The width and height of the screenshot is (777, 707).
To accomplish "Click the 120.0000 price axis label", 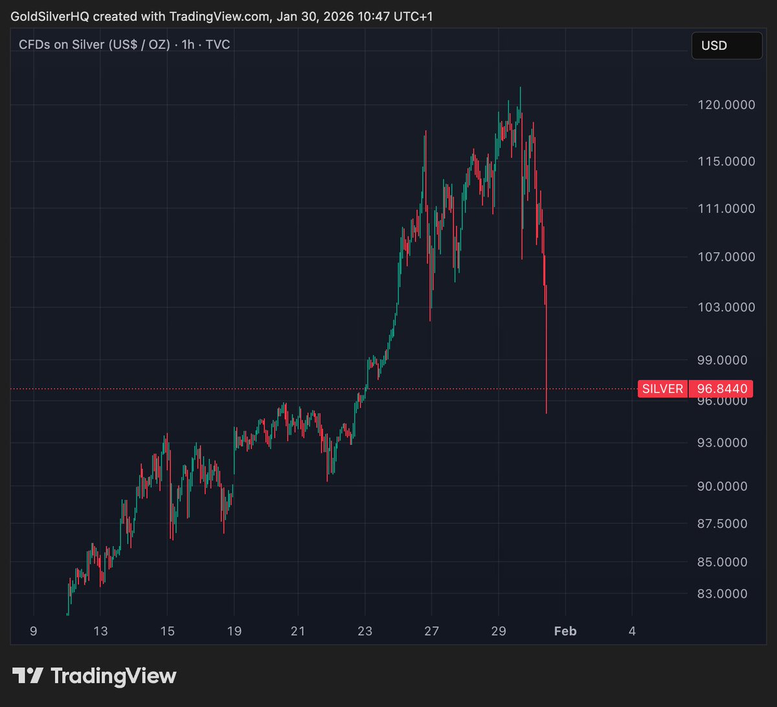I will [x=726, y=105].
